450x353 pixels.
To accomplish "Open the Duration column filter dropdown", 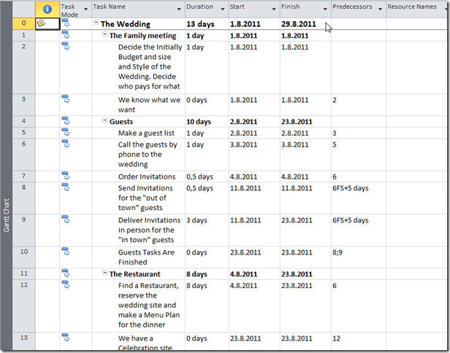I will click(x=221, y=9).
